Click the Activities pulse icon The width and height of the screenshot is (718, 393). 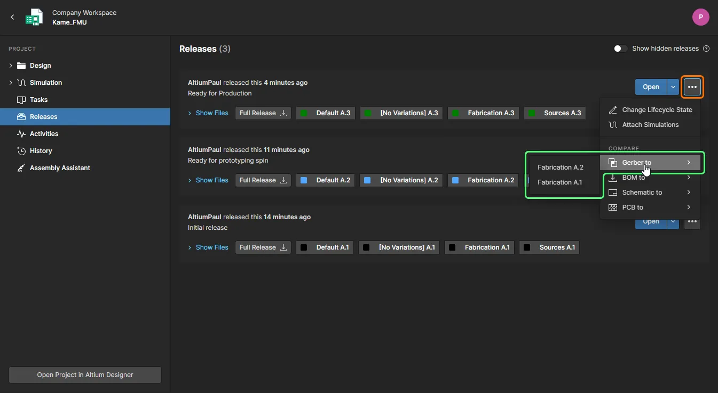click(x=21, y=134)
